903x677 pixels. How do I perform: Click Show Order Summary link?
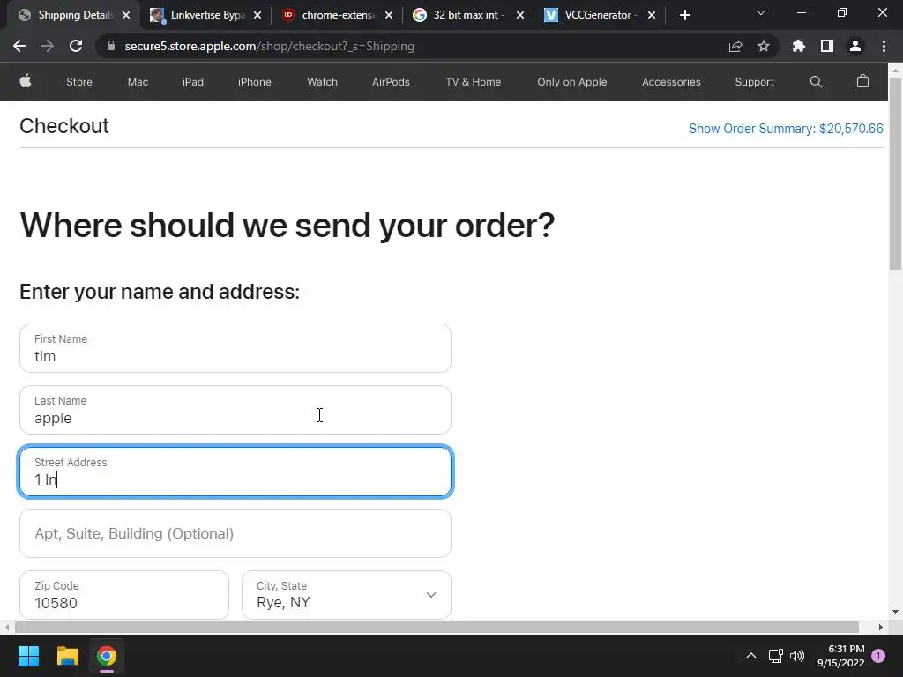coord(786,129)
